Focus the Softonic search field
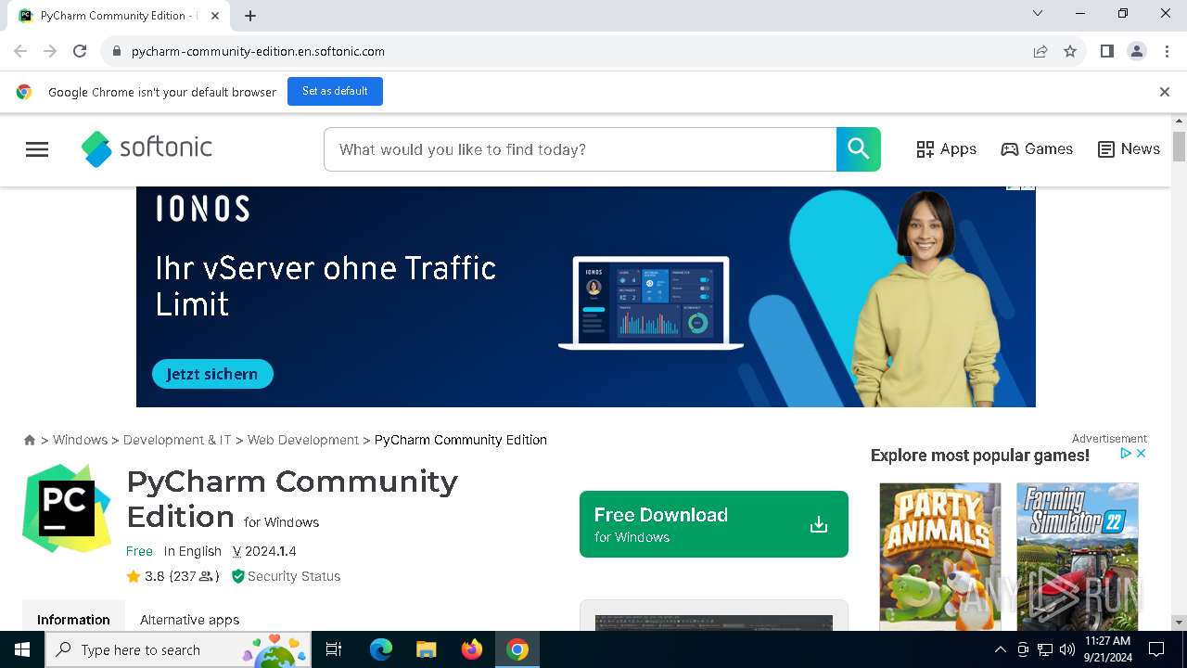 point(581,149)
